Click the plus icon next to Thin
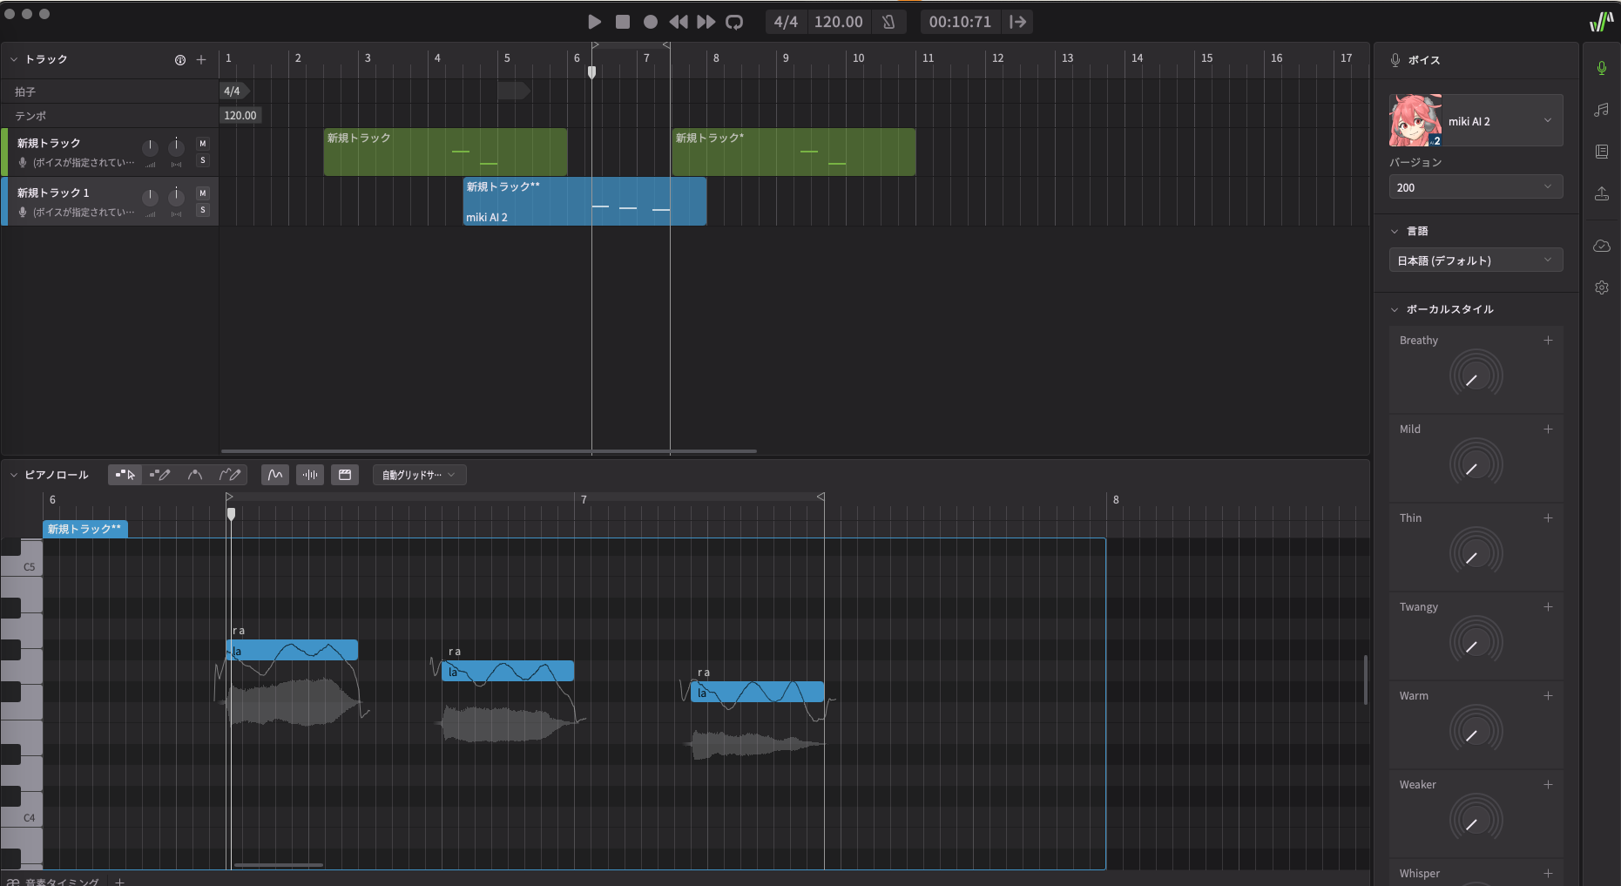 (x=1548, y=518)
